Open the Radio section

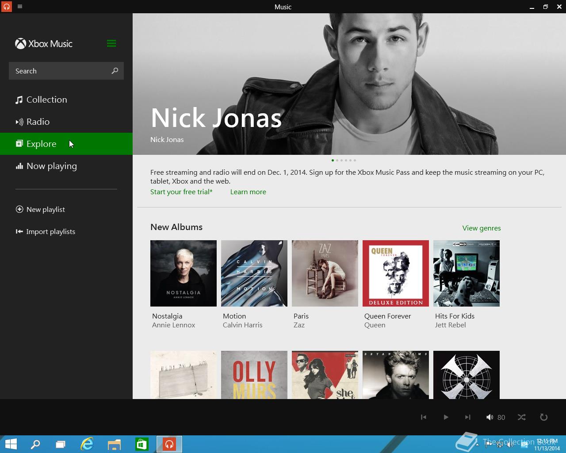pos(66,122)
